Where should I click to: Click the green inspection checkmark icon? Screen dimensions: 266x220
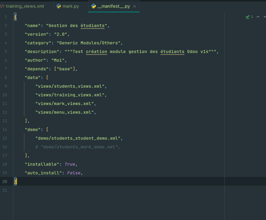247,17
